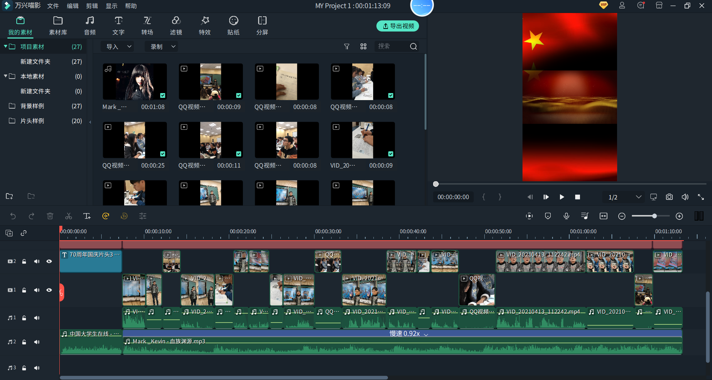Open the 文字 tab

click(x=118, y=26)
